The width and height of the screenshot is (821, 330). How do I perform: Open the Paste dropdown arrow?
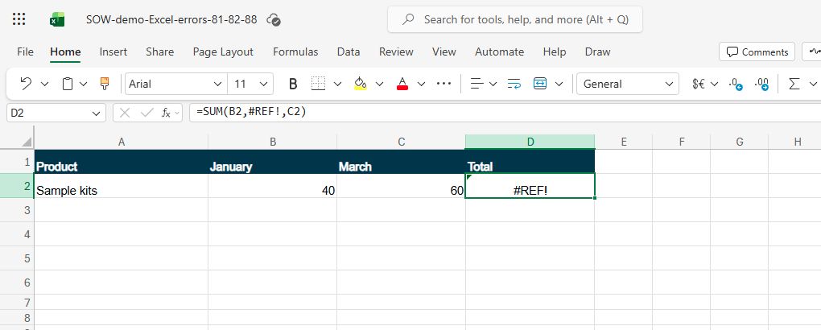83,84
